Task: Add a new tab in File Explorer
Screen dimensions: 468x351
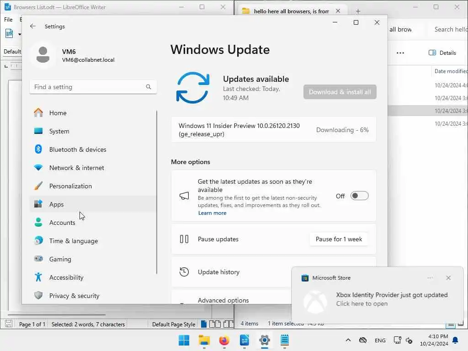Action: (x=358, y=11)
